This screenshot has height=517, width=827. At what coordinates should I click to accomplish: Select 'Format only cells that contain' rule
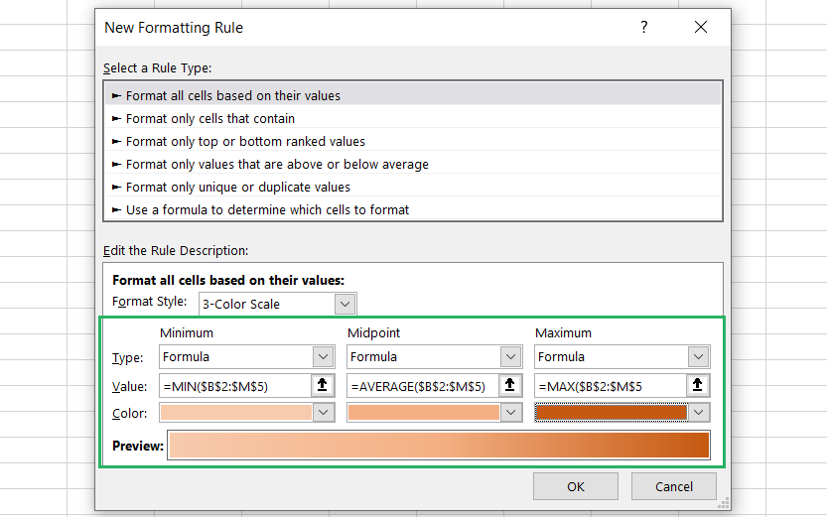(x=209, y=119)
